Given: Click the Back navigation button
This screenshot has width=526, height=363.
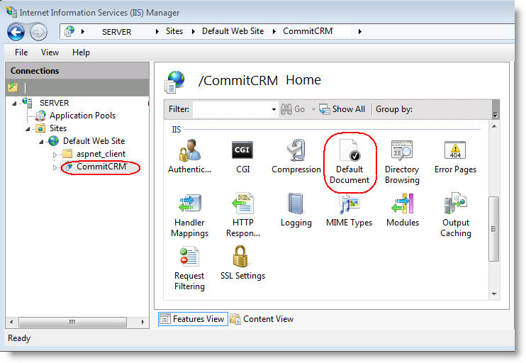Looking at the screenshot, I should (16, 31).
